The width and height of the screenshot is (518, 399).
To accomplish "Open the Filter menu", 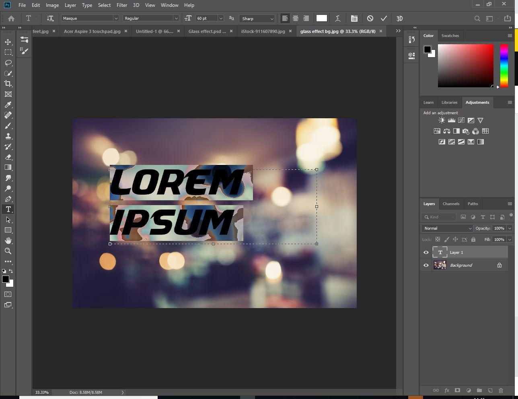I will click(x=122, y=5).
